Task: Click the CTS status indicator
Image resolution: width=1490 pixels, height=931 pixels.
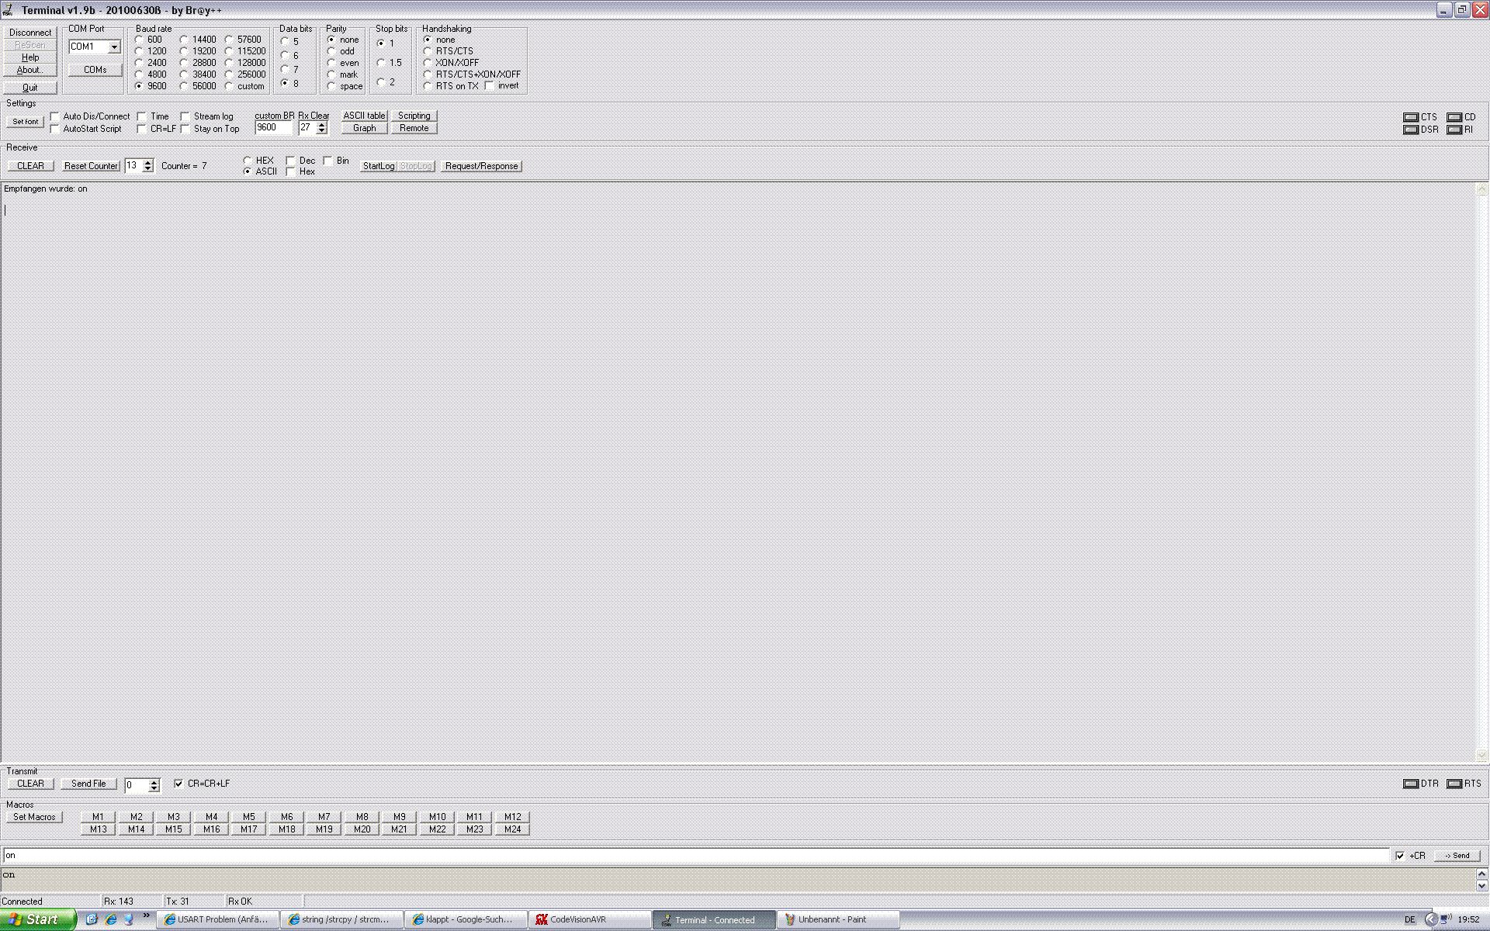Action: pyautogui.click(x=1411, y=117)
